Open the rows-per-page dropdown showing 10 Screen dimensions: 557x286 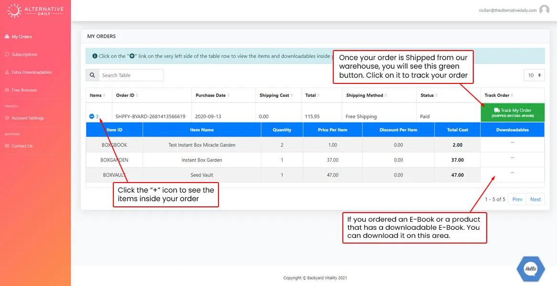(534, 75)
